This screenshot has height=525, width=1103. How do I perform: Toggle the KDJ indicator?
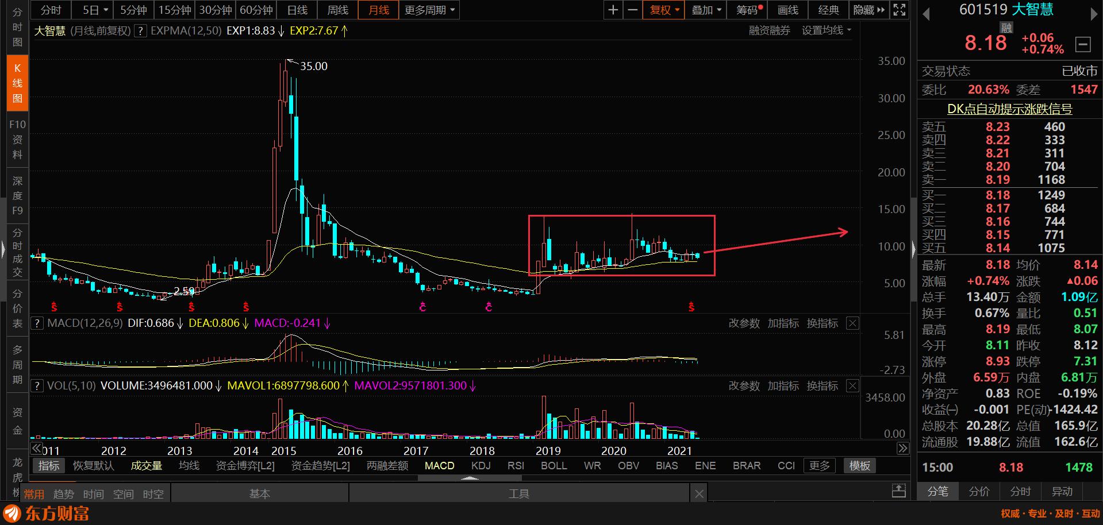coord(481,466)
